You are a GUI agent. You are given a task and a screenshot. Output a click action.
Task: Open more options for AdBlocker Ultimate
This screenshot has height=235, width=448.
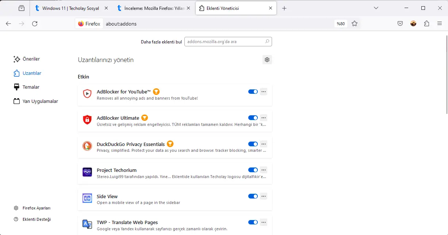[264, 118]
